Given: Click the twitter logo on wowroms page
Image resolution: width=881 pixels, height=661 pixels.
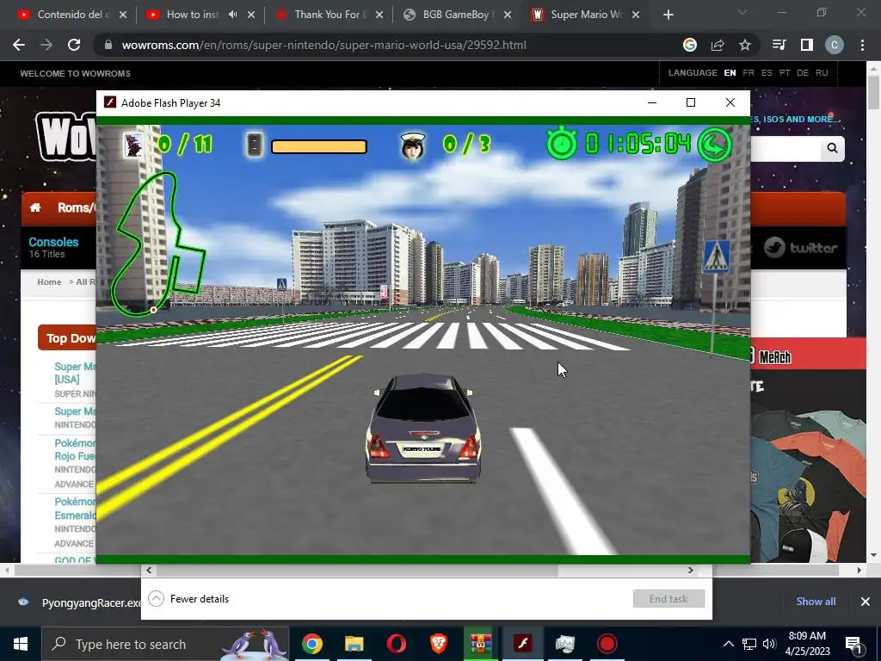Looking at the screenshot, I should click(801, 247).
